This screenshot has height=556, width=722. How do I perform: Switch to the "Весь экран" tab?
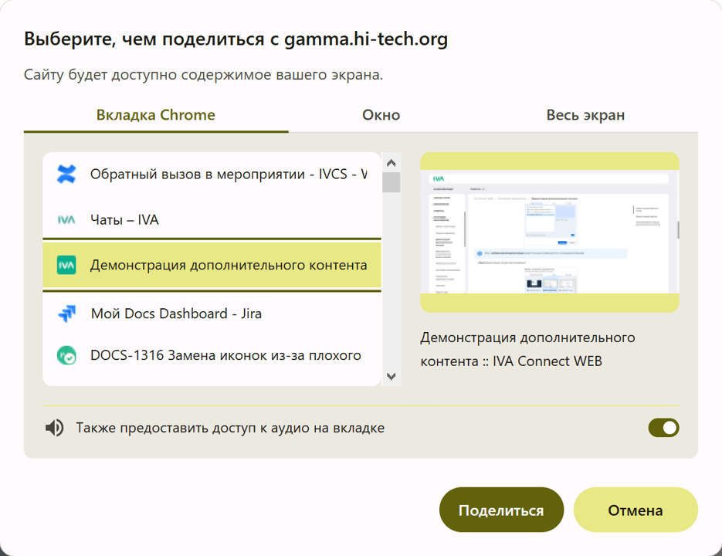[x=585, y=114]
